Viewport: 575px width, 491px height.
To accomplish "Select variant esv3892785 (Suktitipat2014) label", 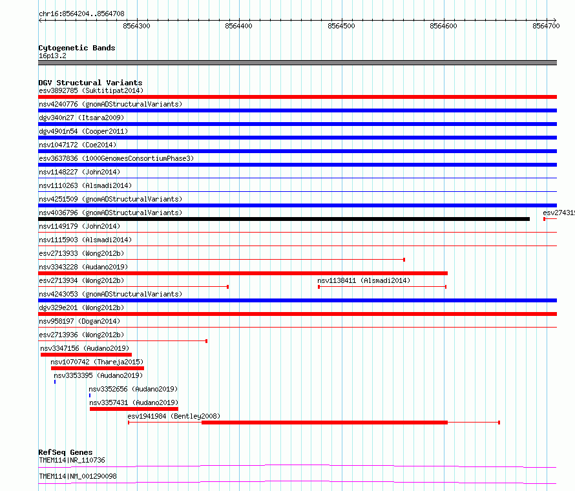I will (91, 90).
